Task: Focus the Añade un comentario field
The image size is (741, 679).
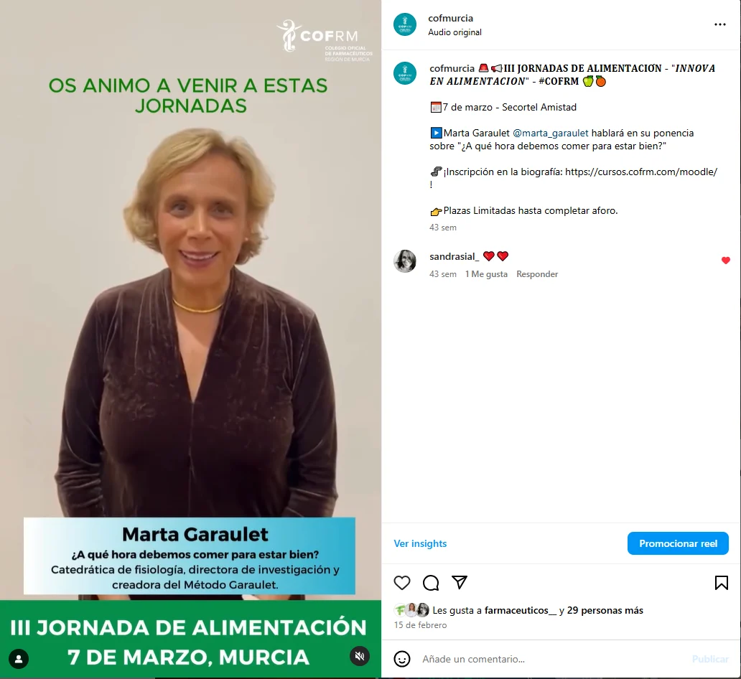Action: (x=553, y=659)
